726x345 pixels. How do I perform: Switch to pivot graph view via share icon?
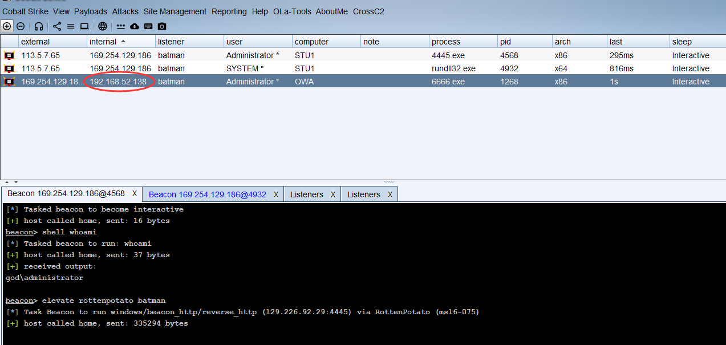57,26
